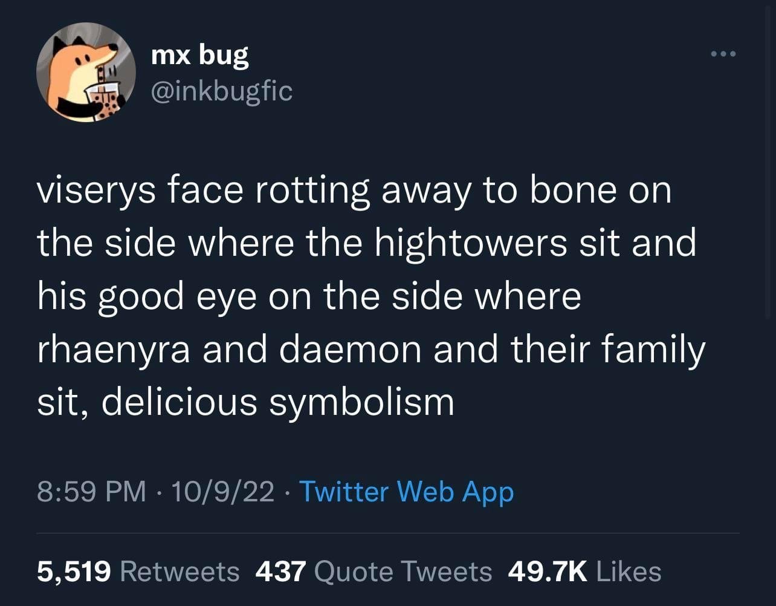Click the 8:59 PM timestamp
This screenshot has height=606, width=776.
(x=91, y=492)
